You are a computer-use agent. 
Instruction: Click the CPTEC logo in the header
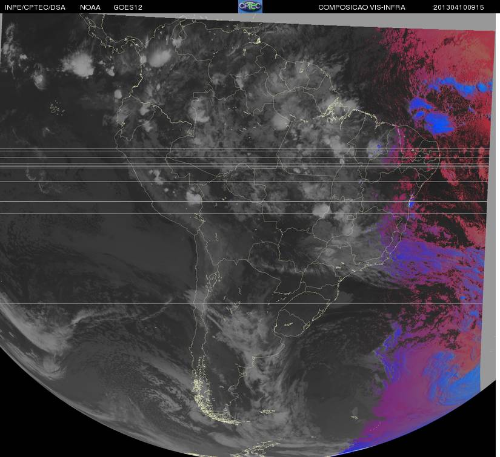pyautogui.click(x=250, y=7)
